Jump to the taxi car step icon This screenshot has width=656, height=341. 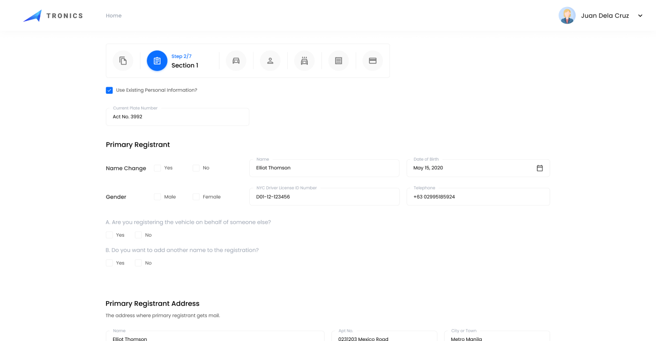[304, 61]
